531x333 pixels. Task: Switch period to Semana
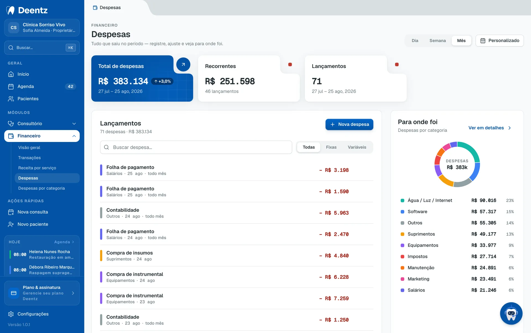click(438, 41)
